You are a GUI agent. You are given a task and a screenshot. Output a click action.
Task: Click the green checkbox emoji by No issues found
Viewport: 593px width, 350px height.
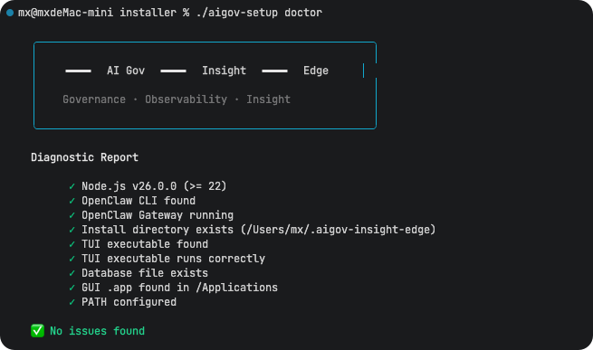(37, 331)
